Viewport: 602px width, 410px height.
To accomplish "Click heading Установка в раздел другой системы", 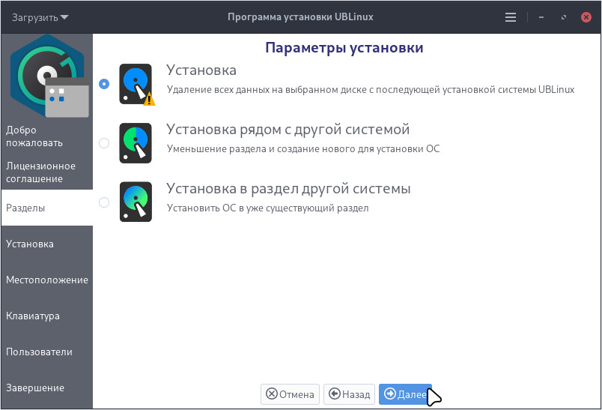I will coord(288,189).
